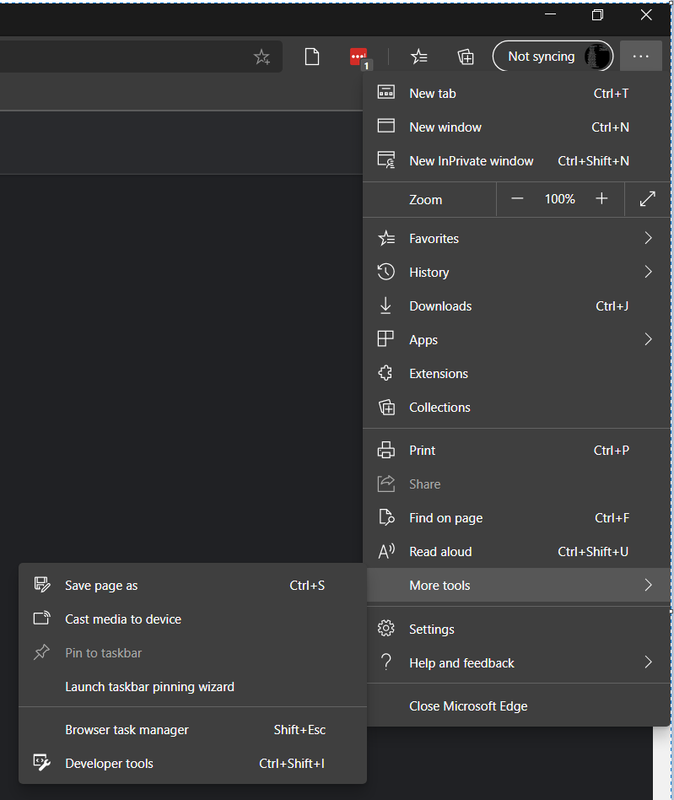This screenshot has height=800, width=674.
Task: Click the Favorites star icon in menu
Action: [386, 238]
